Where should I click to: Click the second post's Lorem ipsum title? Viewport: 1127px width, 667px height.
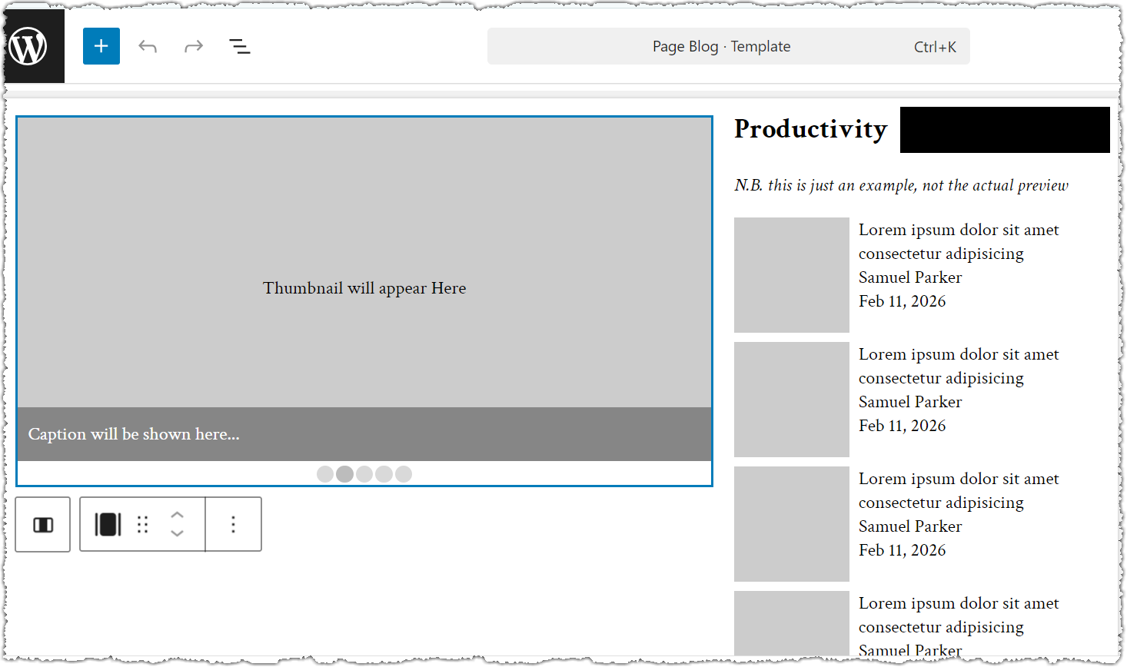(x=958, y=366)
